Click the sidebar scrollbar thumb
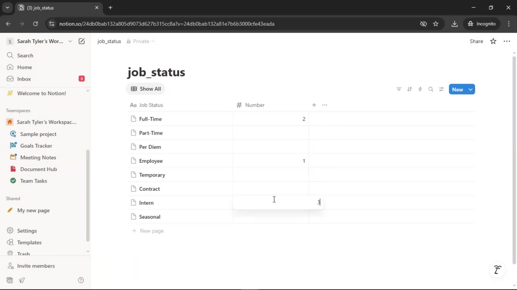 [88, 195]
